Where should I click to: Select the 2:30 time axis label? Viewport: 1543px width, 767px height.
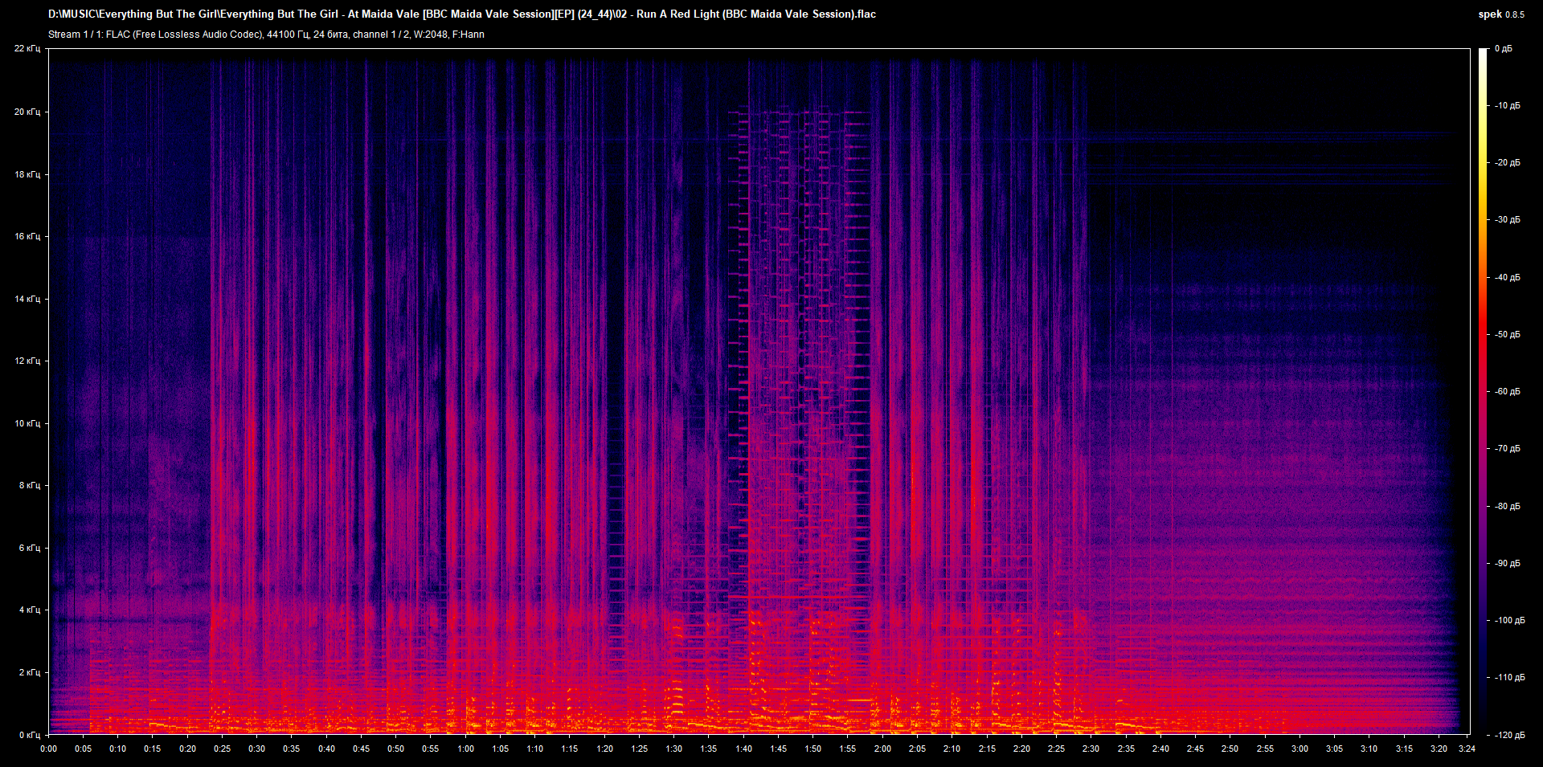(x=1091, y=749)
